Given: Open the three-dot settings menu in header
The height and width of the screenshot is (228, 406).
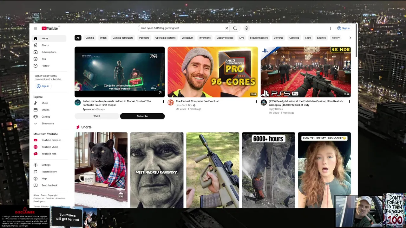Looking at the screenshot, I should pos(331,28).
